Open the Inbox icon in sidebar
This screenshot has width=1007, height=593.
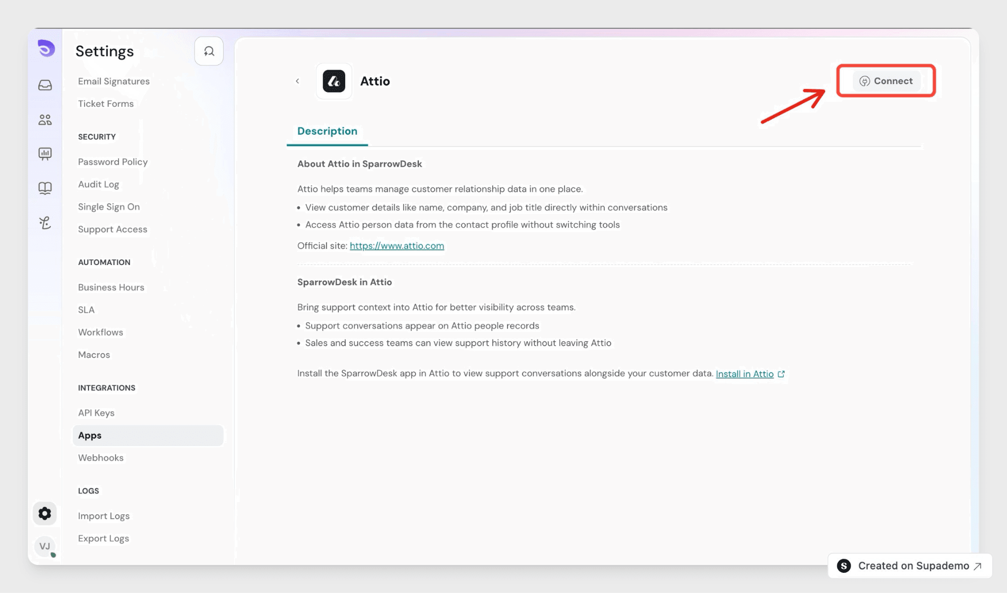tap(45, 85)
